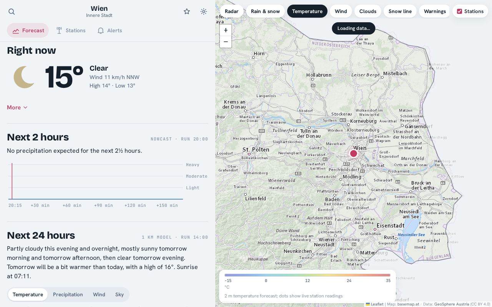Click the Krems an der Donau map label
This screenshot has height=307, width=492.
click(234, 104)
